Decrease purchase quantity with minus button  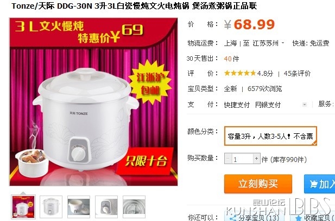(228, 159)
